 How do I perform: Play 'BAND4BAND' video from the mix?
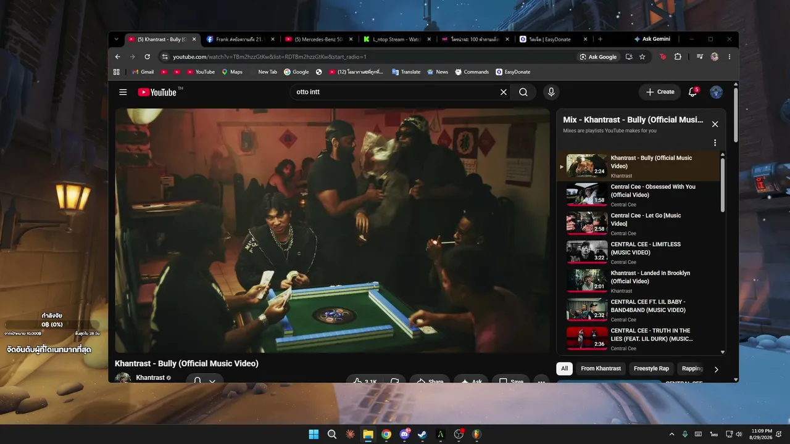click(x=638, y=310)
